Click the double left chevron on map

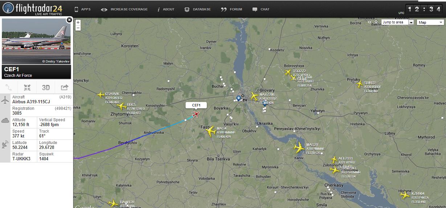pyautogui.click(x=370, y=22)
